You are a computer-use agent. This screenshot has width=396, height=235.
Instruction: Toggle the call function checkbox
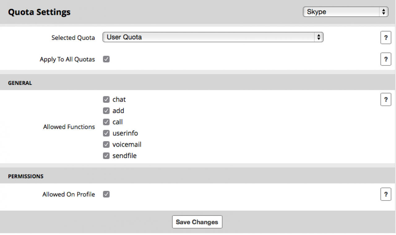[106, 122]
